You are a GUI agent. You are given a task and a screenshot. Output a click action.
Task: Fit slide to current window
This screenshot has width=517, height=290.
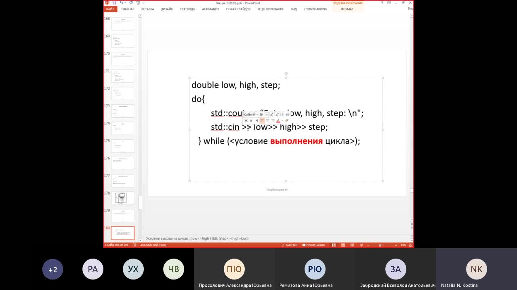tap(410, 245)
